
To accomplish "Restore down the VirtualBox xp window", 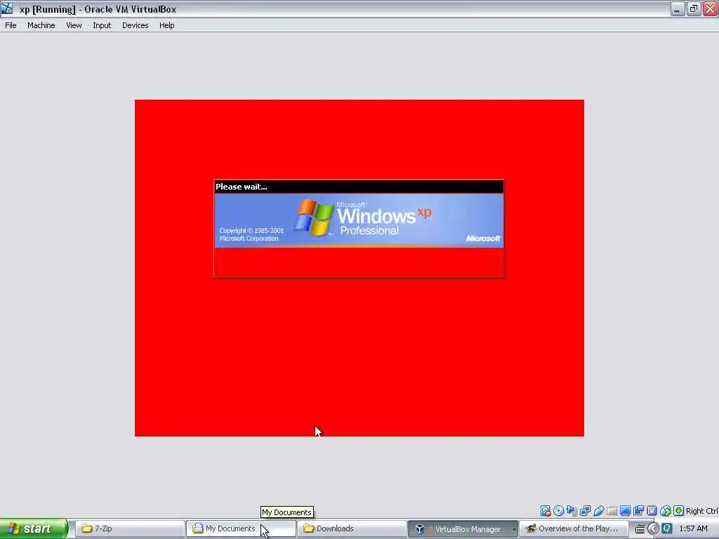I will (694, 8).
